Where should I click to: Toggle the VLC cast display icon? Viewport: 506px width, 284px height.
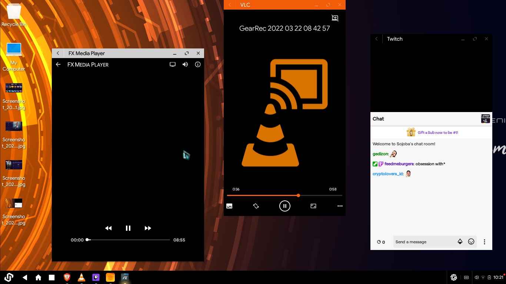point(335,18)
